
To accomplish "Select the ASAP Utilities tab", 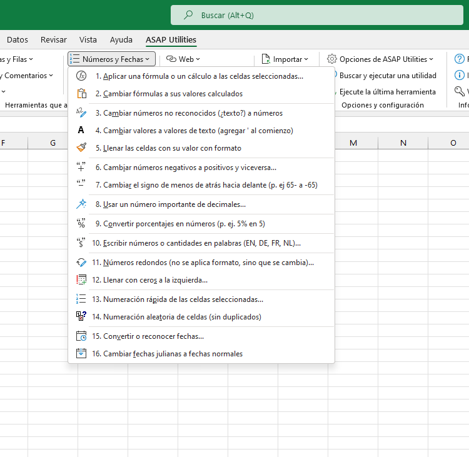I will coord(171,39).
